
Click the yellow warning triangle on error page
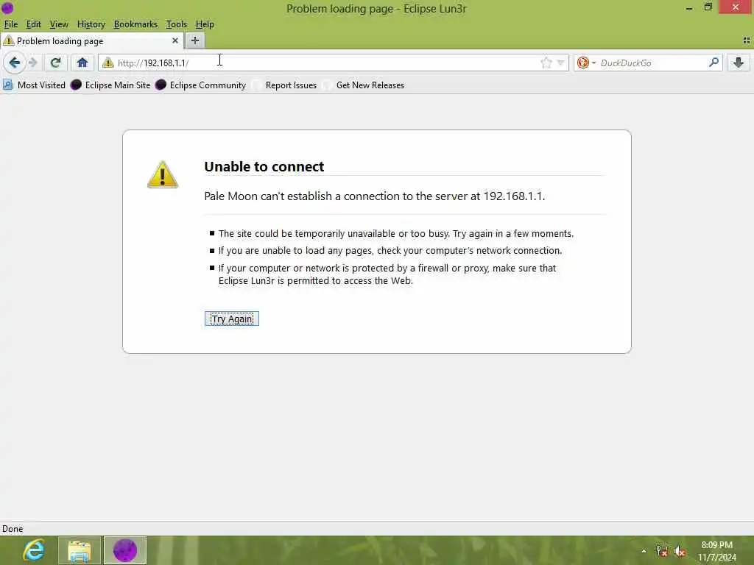[x=163, y=174]
